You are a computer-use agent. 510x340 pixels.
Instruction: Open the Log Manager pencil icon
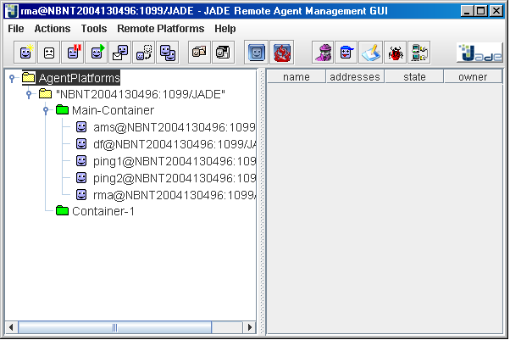tap(371, 53)
